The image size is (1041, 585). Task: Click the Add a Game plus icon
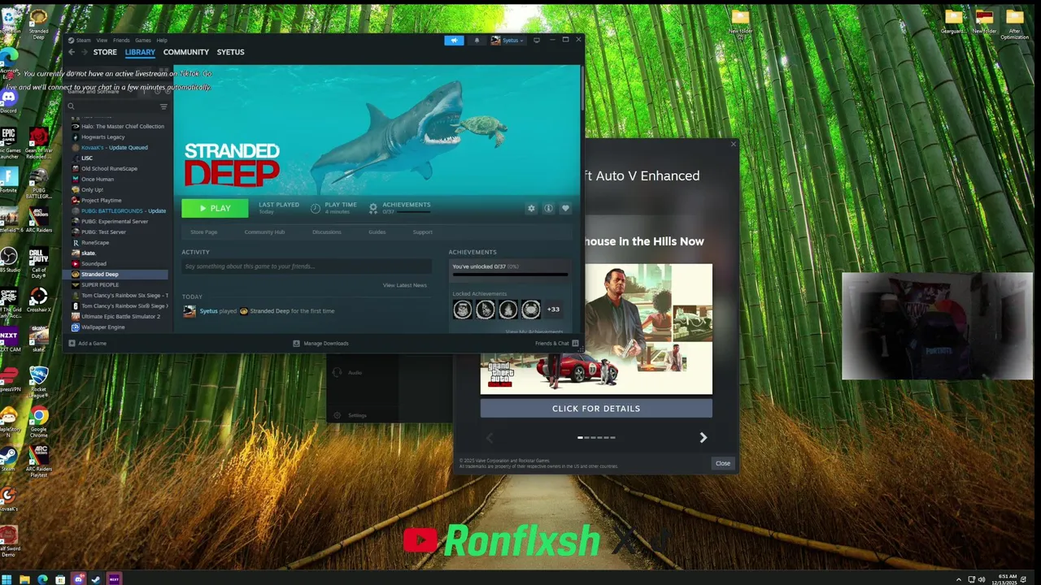click(x=72, y=343)
